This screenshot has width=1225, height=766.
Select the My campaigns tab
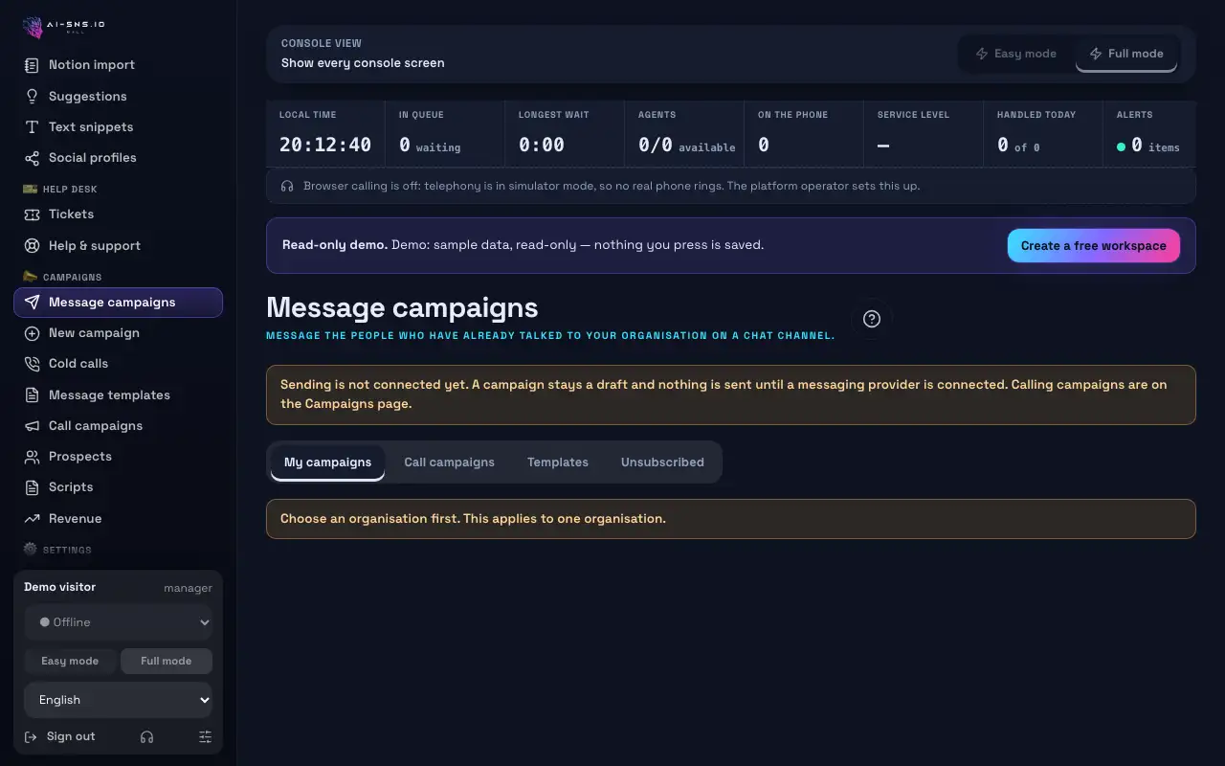[327, 462]
